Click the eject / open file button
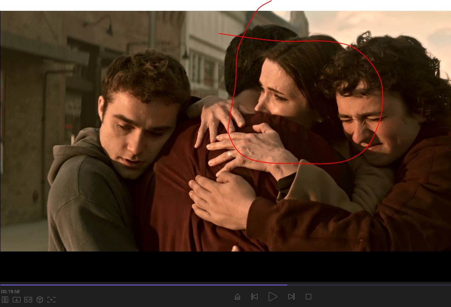The height and width of the screenshot is (307, 451). (237, 297)
